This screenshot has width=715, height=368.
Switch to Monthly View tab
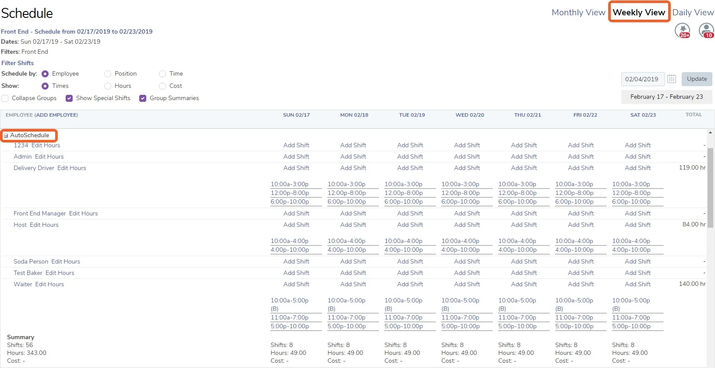pyautogui.click(x=578, y=12)
